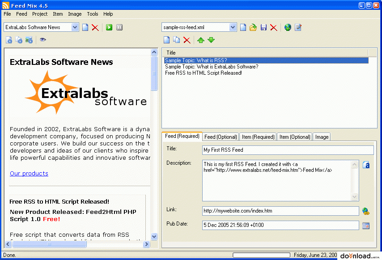Delete project with red X beside ExtraLabs dropdown
This screenshot has height=260, width=382.
point(95,27)
